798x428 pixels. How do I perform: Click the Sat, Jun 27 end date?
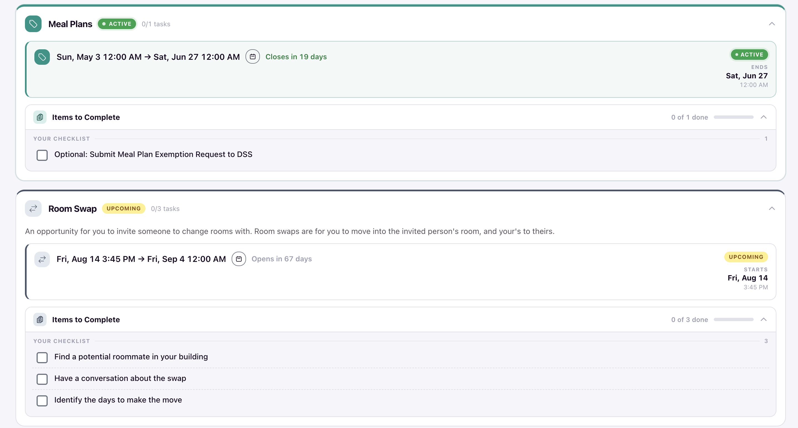746,76
